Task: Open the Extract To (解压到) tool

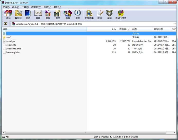Action: (x=18, y=15)
